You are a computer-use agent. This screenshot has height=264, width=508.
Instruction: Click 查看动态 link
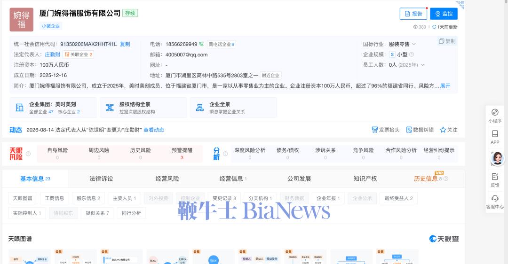tap(154, 130)
